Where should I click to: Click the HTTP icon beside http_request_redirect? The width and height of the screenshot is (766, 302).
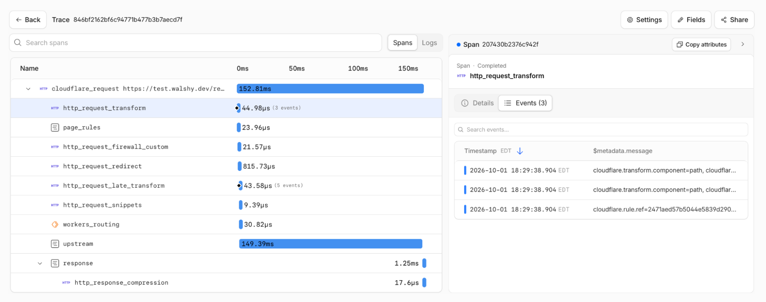pos(55,166)
